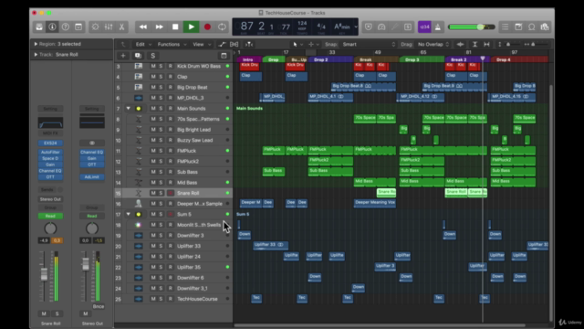Open the pointer tool menu
This screenshot has height=329, width=584.
point(297,45)
